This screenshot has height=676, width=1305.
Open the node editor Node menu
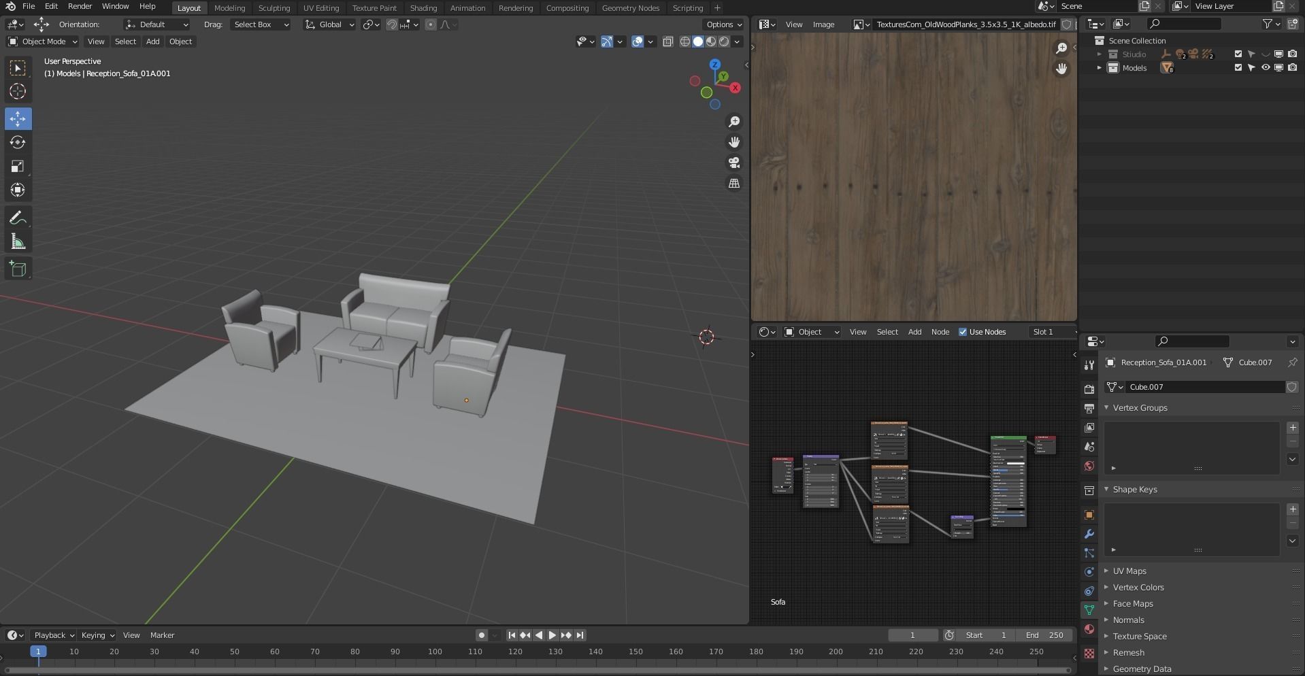(x=940, y=332)
